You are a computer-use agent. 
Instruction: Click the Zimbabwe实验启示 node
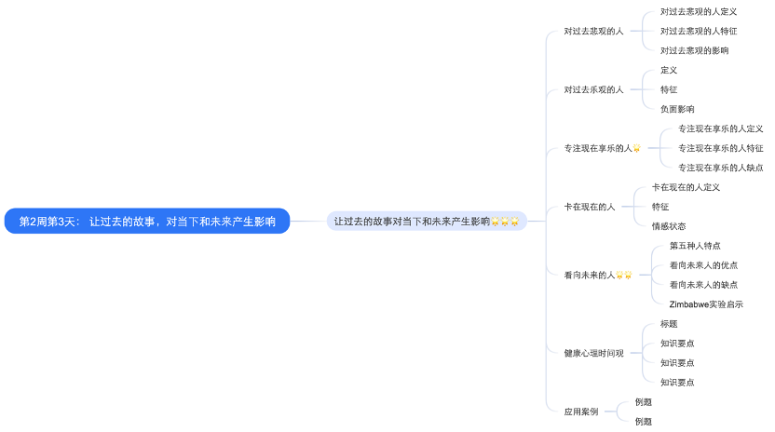pos(706,304)
